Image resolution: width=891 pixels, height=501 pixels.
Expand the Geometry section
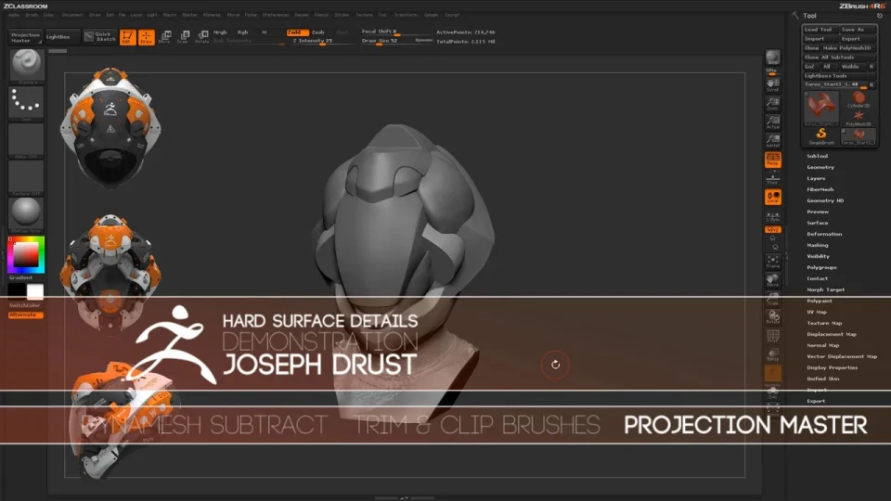pyautogui.click(x=820, y=167)
